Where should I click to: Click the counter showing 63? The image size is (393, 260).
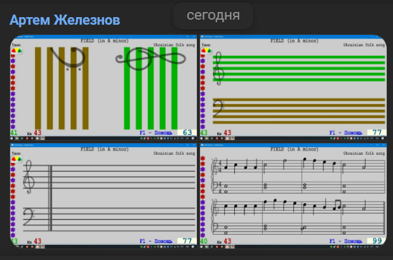[x=187, y=133]
